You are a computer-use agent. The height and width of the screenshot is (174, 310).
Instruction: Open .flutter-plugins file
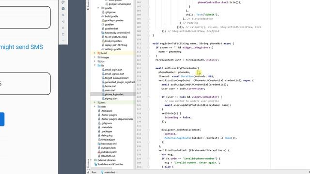click(108, 115)
